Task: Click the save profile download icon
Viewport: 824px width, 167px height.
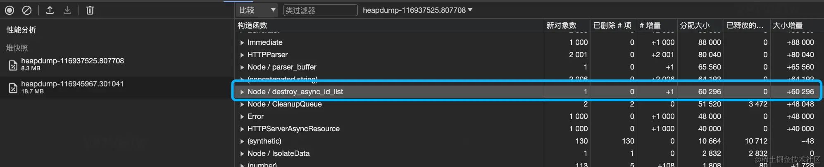Action: (67, 10)
